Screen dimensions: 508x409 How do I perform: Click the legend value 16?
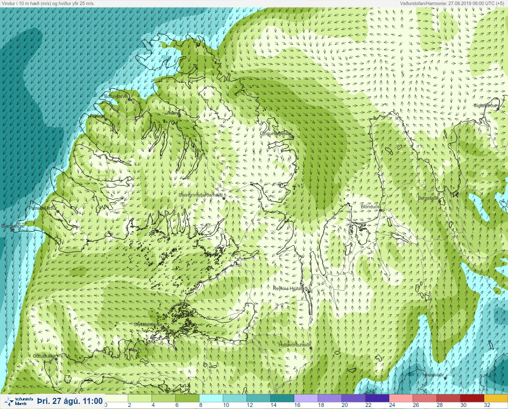(x=297, y=405)
